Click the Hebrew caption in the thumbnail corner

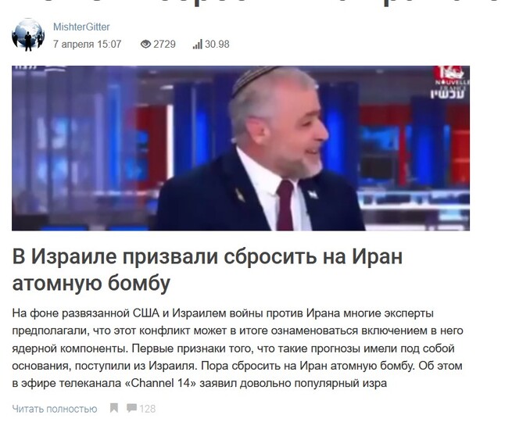coord(449,94)
